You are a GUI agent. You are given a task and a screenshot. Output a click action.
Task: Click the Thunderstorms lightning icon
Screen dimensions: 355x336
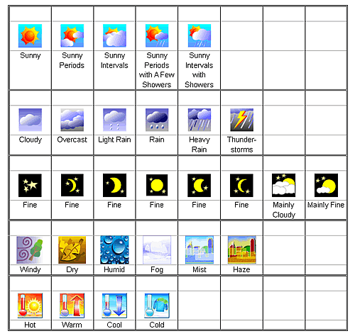pyautogui.click(x=241, y=120)
